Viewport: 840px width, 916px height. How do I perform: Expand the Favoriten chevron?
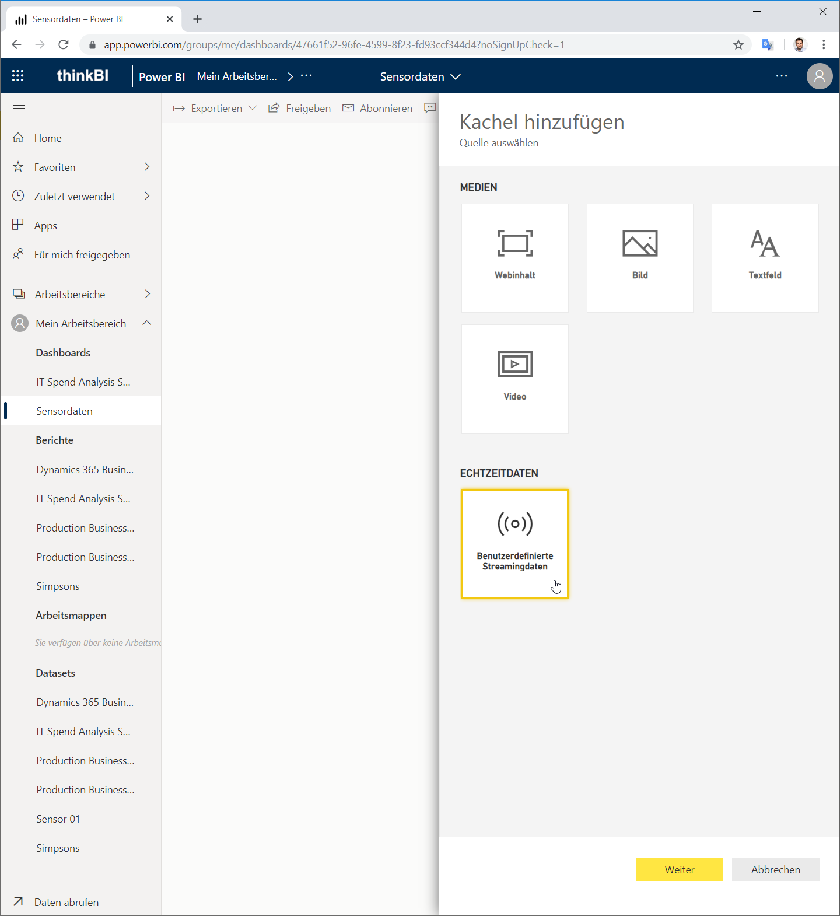(147, 167)
